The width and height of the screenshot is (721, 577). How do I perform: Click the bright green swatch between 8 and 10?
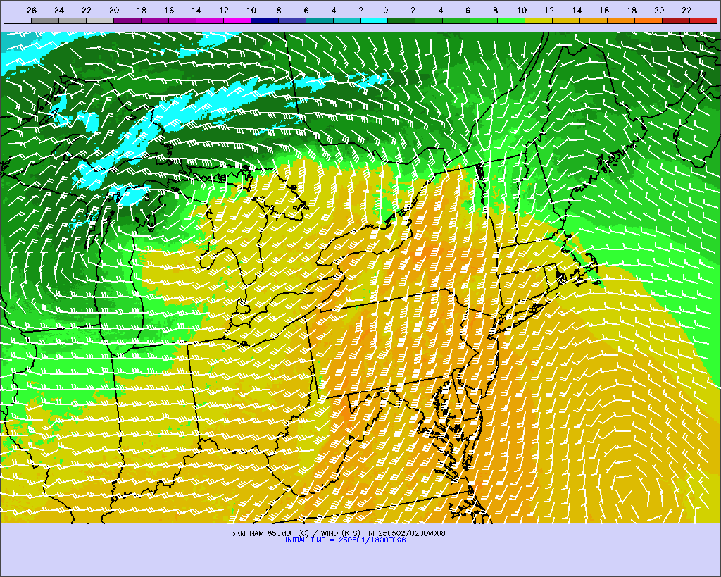511,20
